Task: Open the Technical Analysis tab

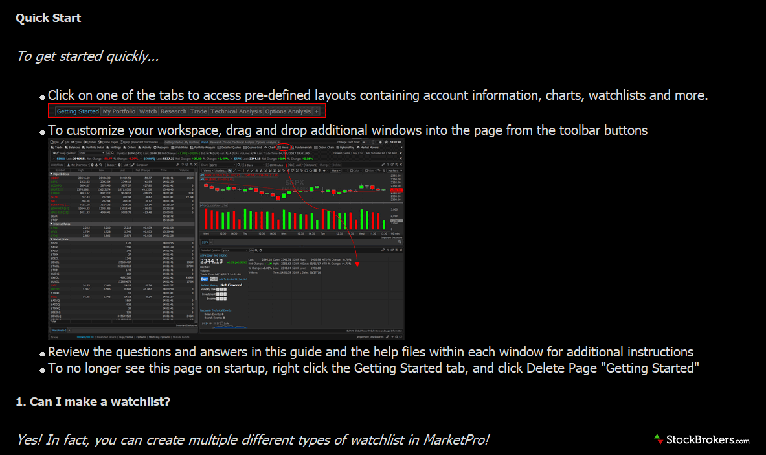Action: coord(236,111)
